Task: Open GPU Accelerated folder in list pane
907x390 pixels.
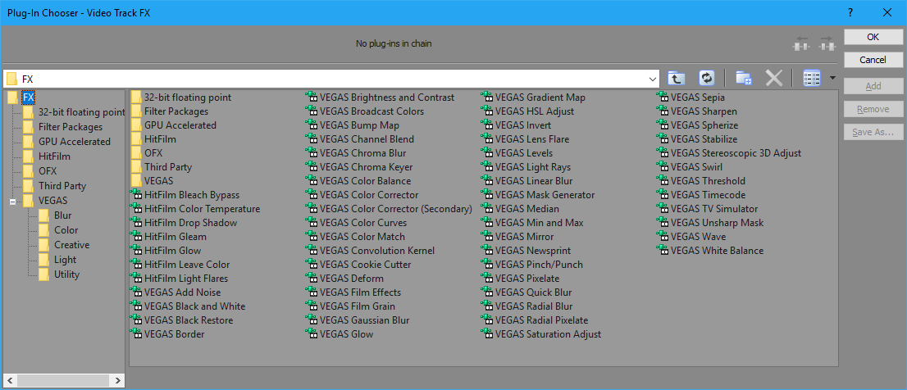Action: pos(174,125)
